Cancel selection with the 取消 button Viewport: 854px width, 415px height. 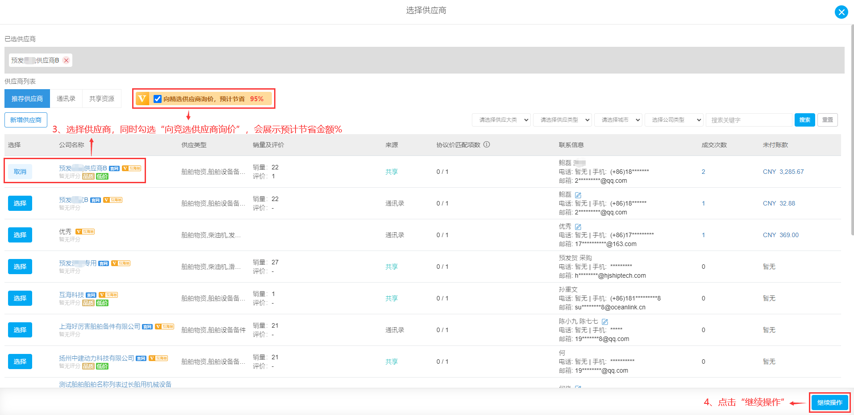click(20, 172)
